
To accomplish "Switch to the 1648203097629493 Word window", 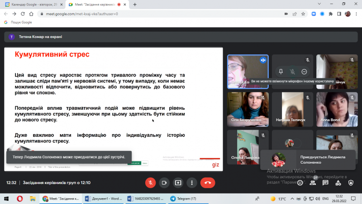I will (x=146, y=199).
